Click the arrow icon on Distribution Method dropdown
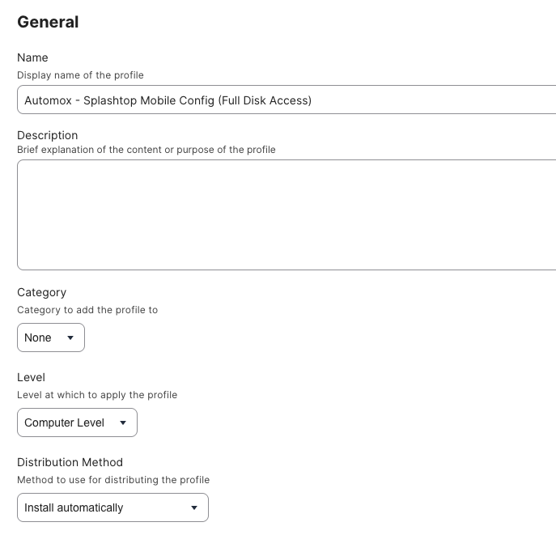 [194, 507]
